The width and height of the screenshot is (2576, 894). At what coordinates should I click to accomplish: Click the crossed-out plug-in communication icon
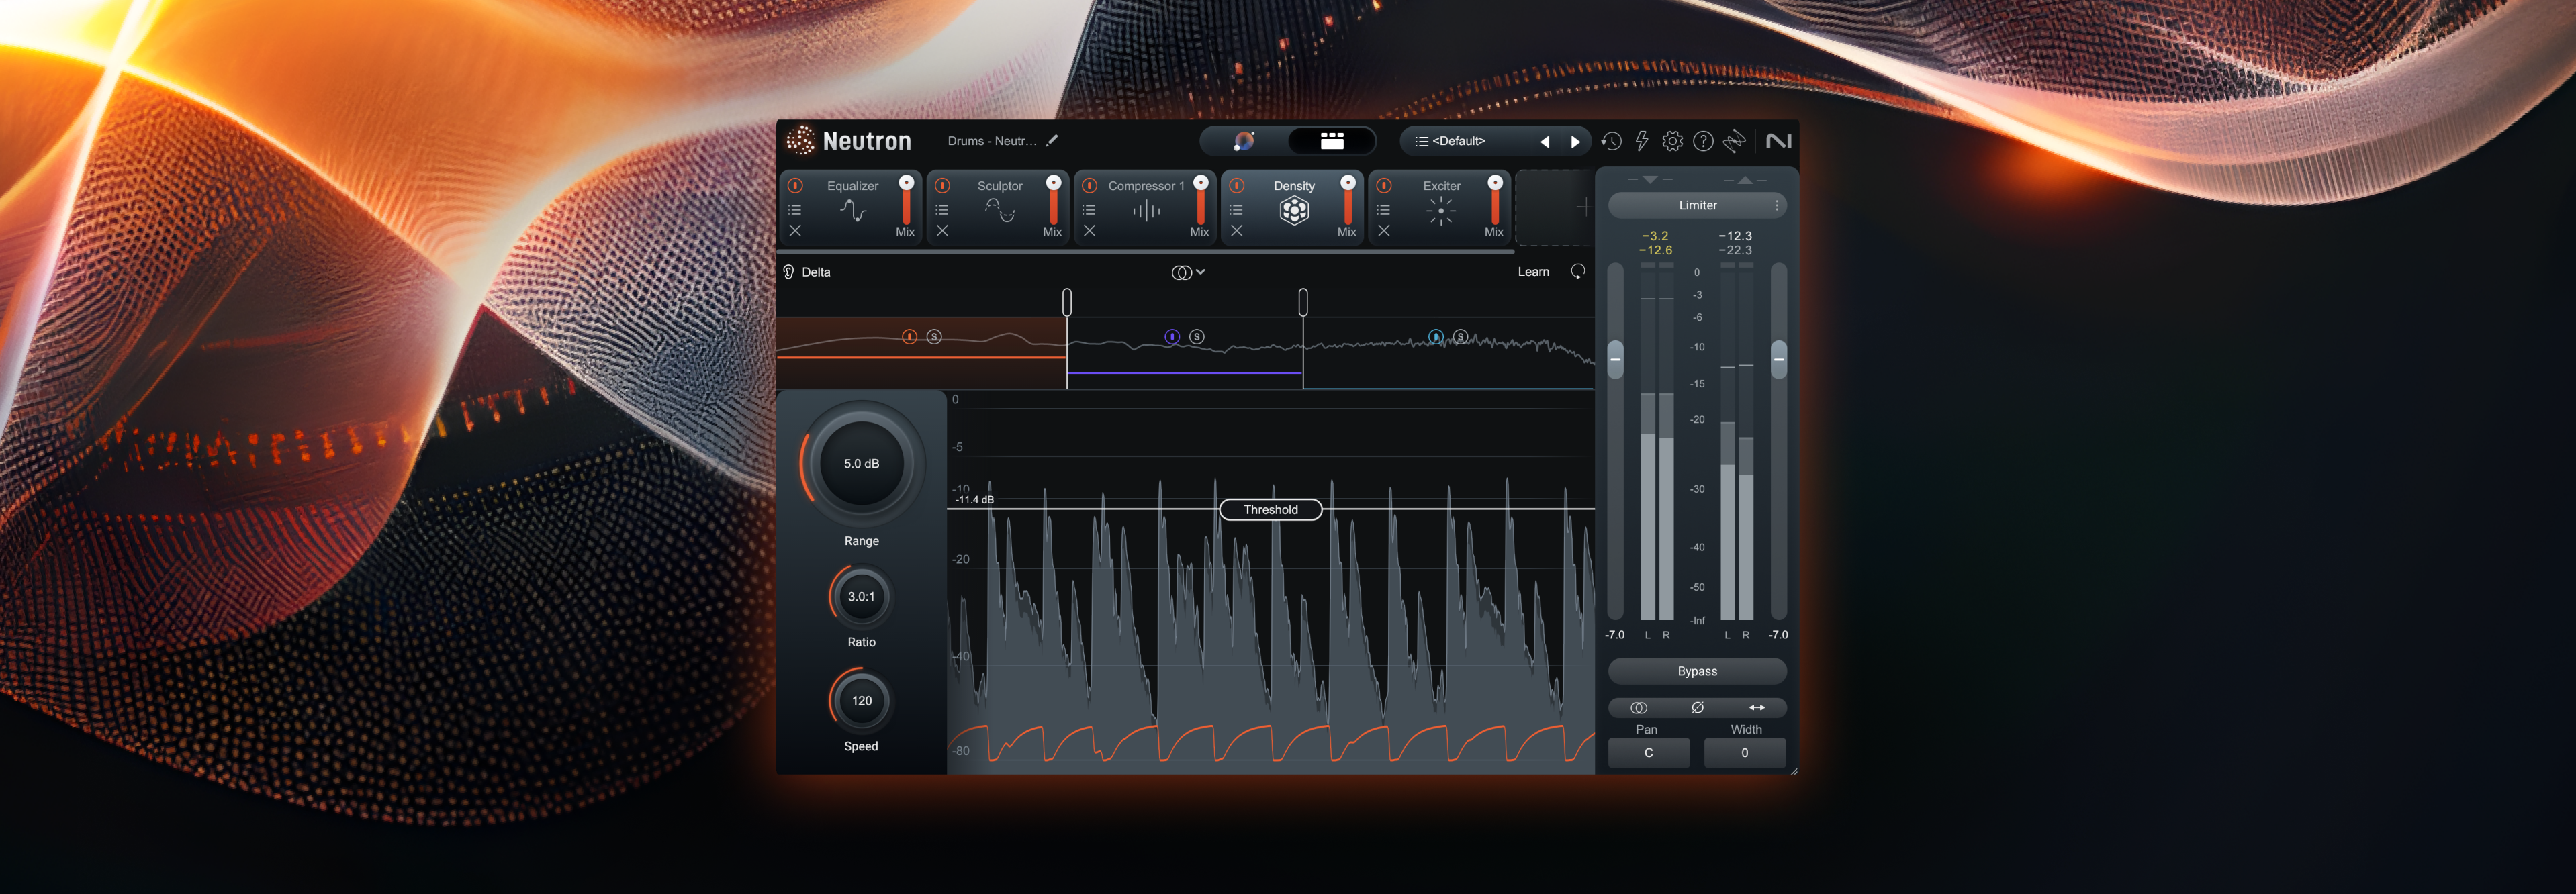(1734, 141)
